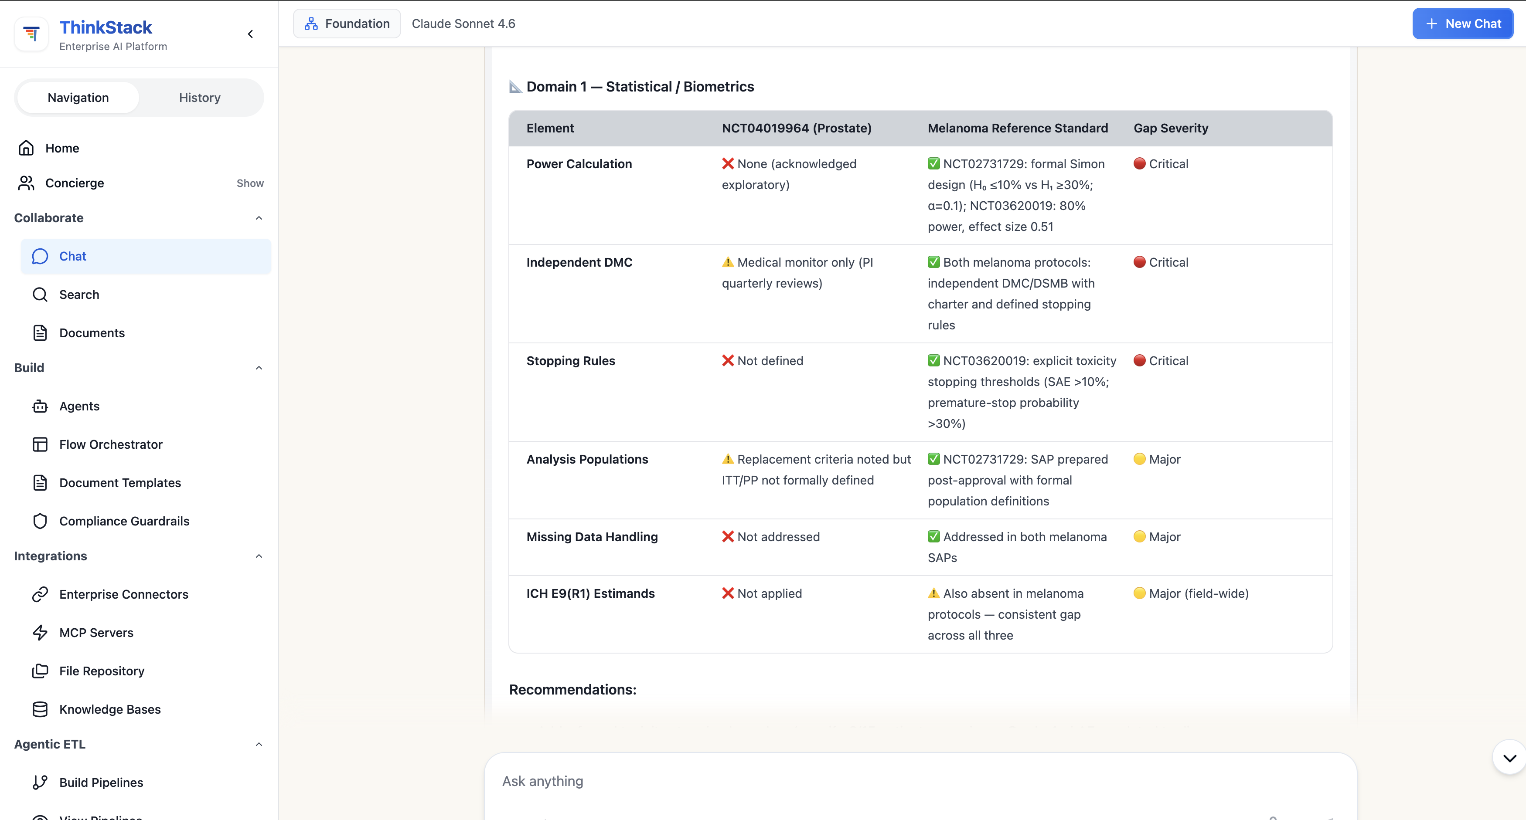Click the Domain 1 Statistical / Biometrics heading

point(631,86)
